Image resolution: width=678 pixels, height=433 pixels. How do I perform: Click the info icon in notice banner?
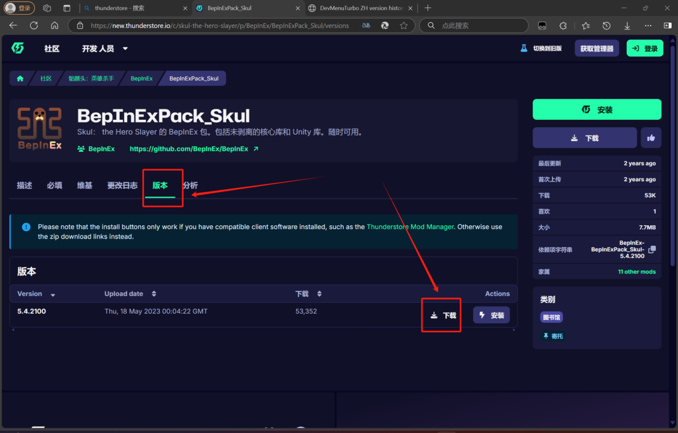pyautogui.click(x=26, y=227)
